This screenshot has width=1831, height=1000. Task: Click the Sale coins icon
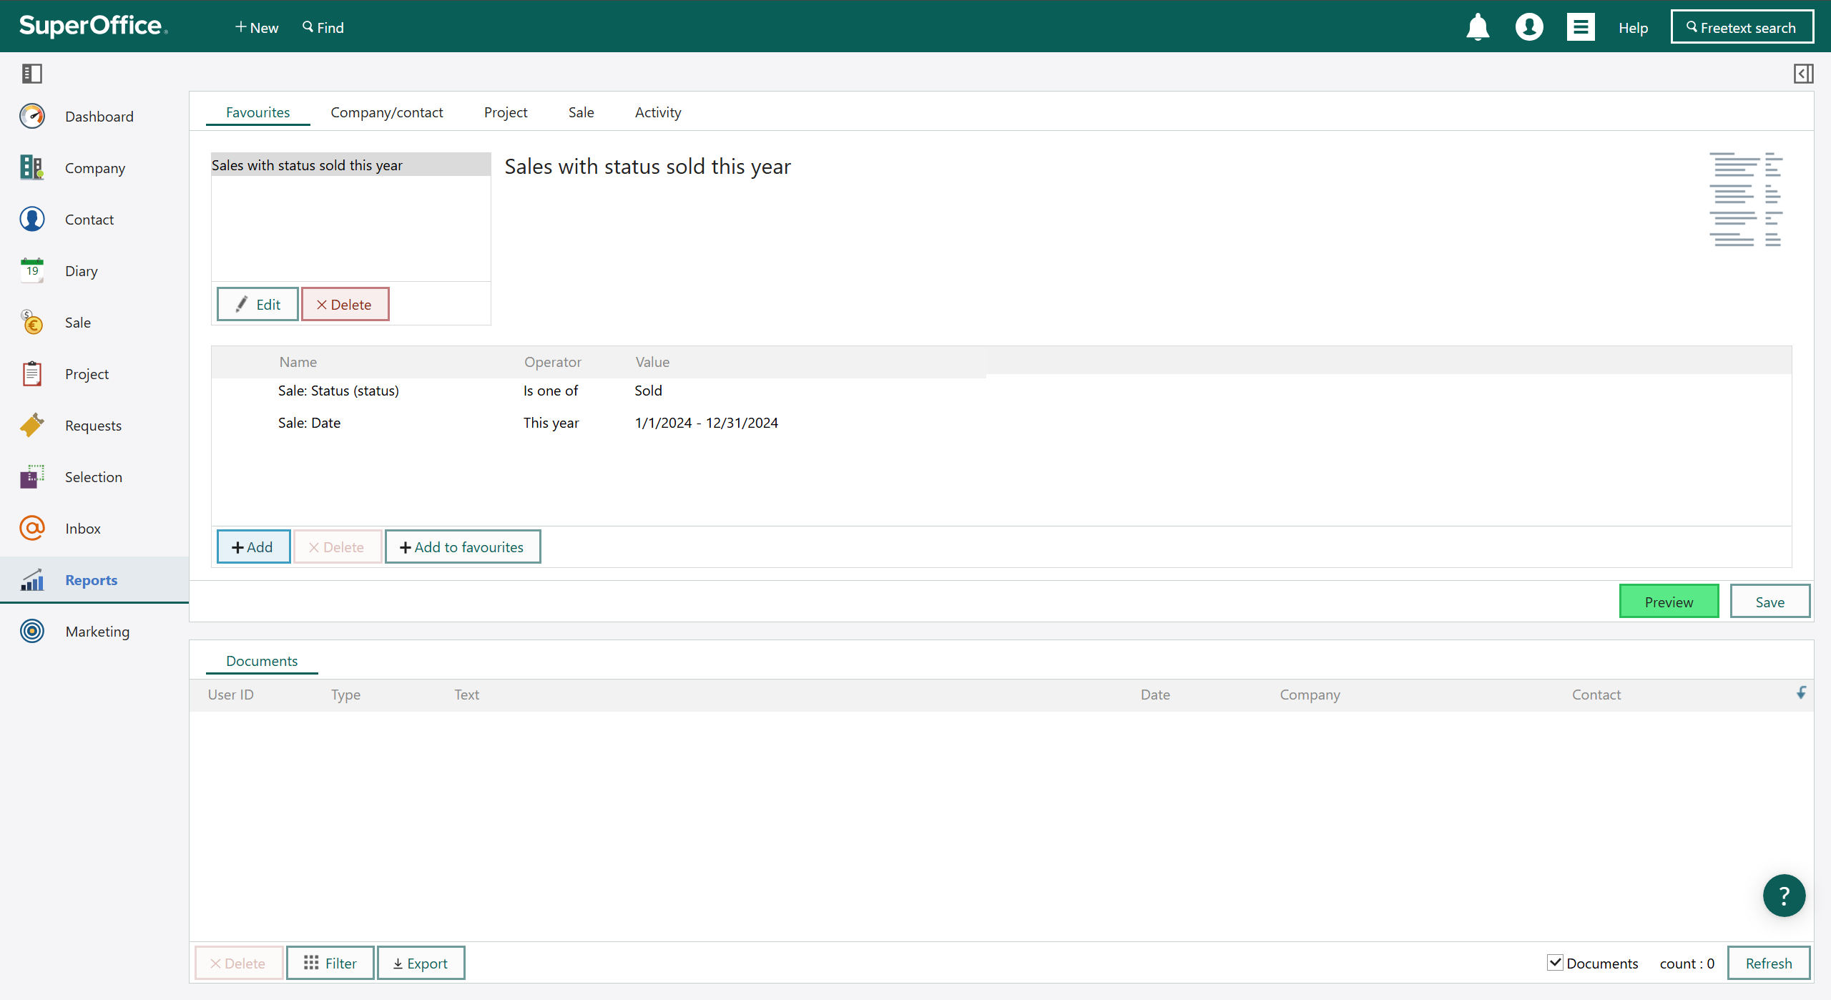32,322
